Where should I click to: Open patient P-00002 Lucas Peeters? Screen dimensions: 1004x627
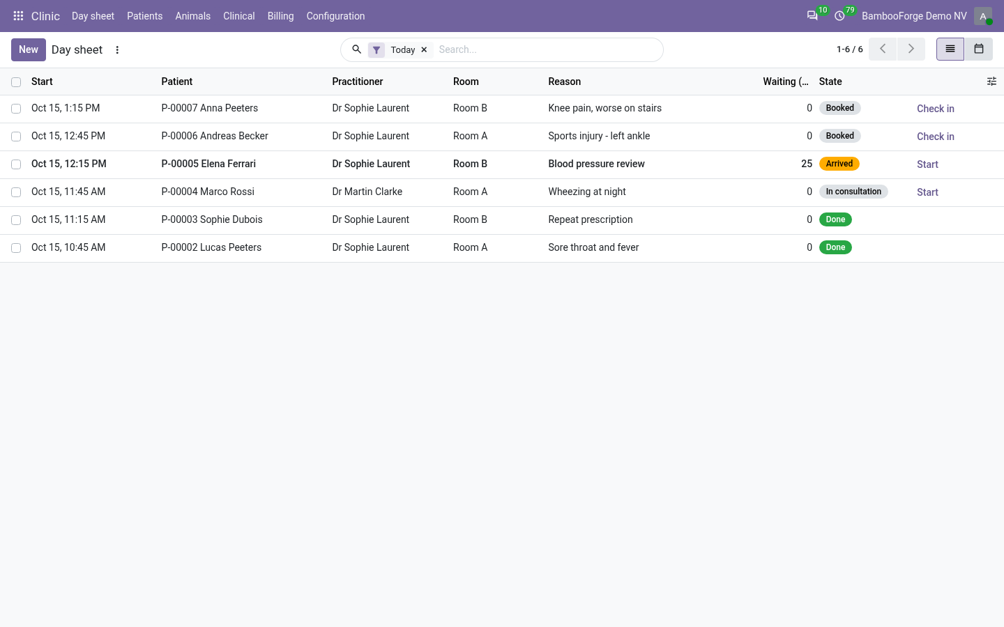(211, 247)
